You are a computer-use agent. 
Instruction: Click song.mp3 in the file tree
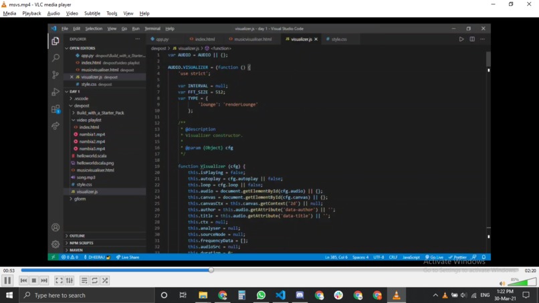[86, 177]
